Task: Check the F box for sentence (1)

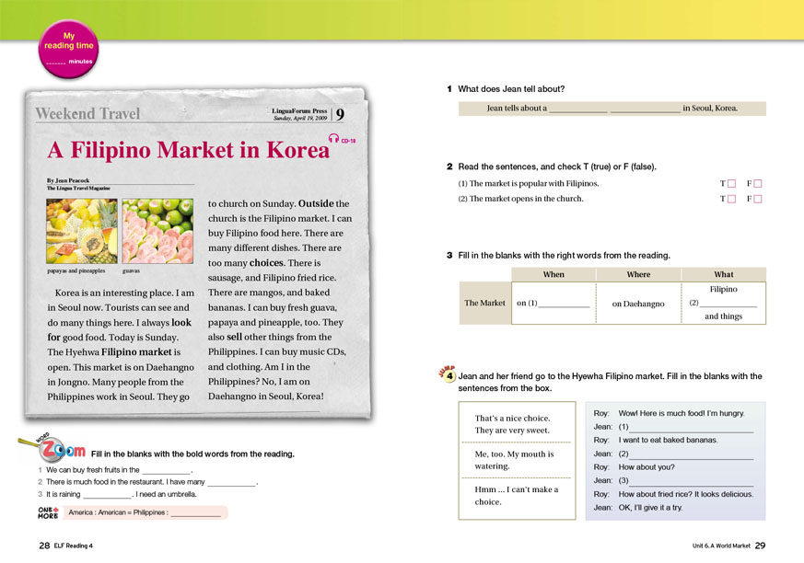Action: (758, 184)
